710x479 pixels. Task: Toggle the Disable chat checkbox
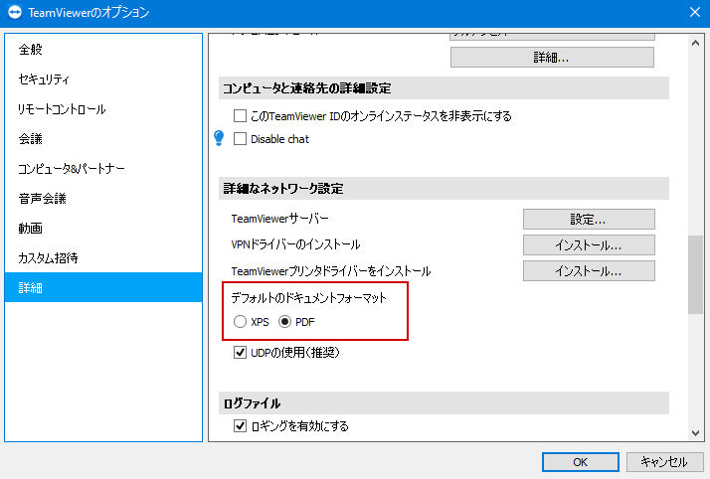pos(240,138)
